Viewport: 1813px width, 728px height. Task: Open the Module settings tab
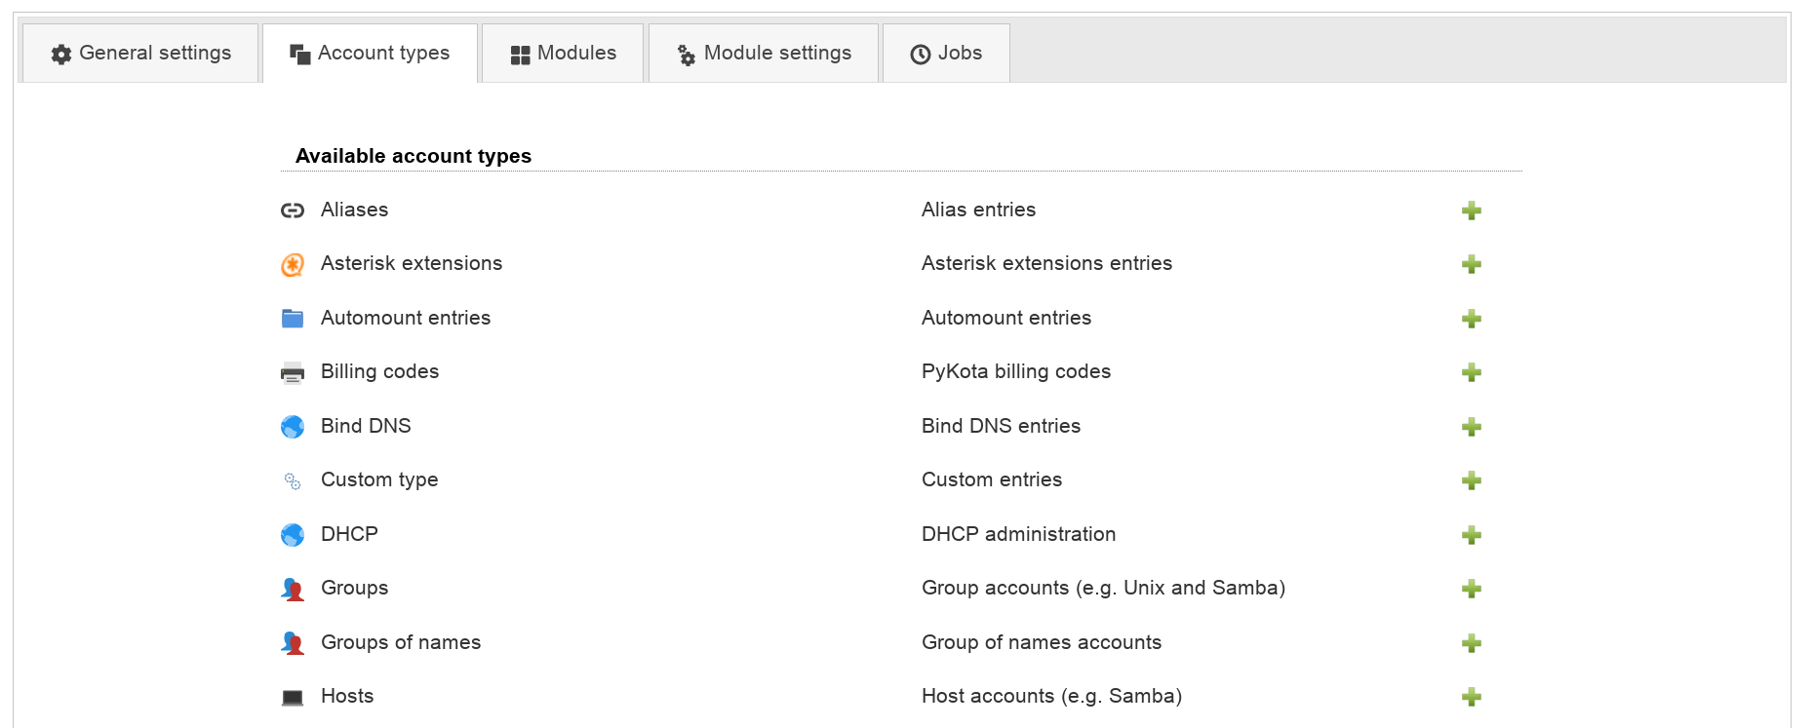(x=764, y=54)
